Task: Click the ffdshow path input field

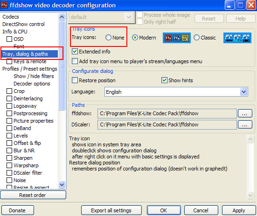Action: click(x=167, y=113)
